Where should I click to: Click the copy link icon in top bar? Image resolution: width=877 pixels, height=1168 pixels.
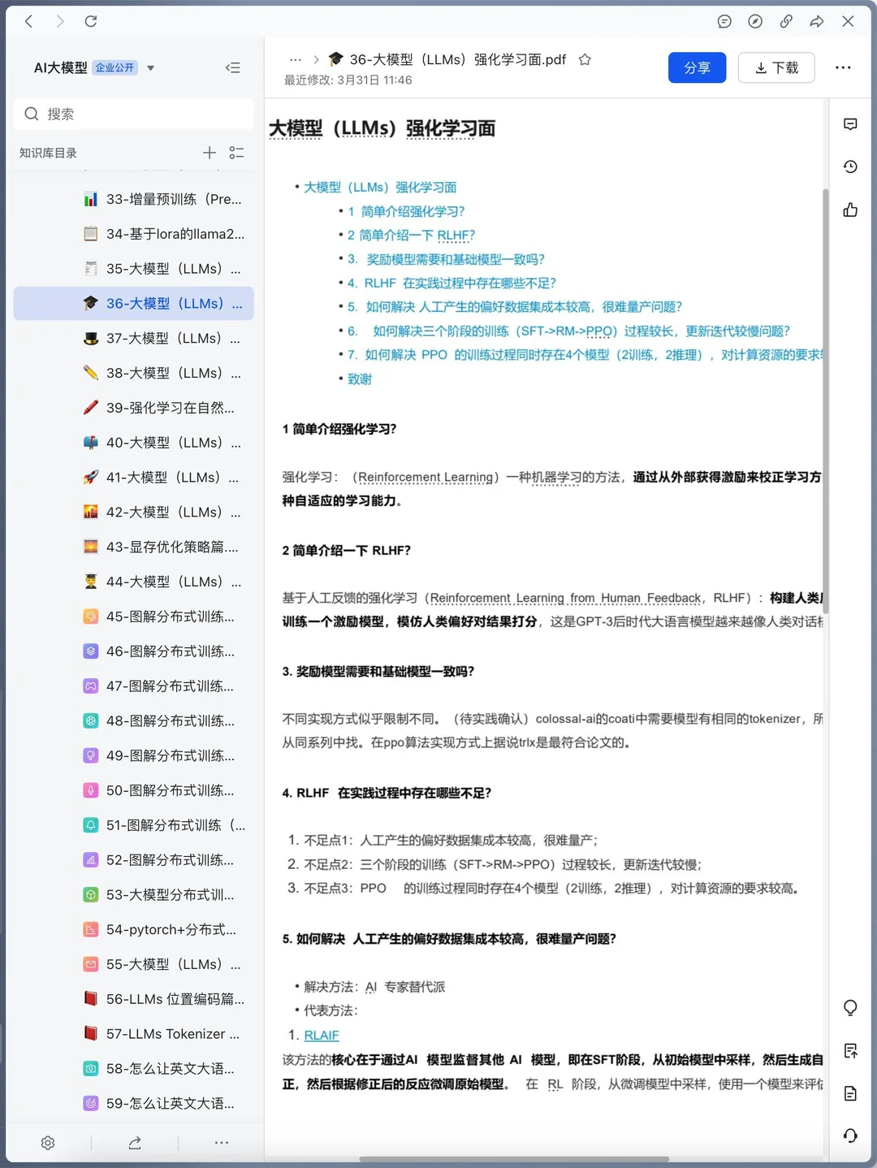click(x=785, y=22)
